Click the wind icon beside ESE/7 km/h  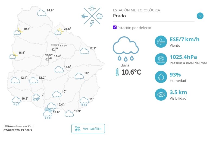pyautogui.click(x=160, y=42)
